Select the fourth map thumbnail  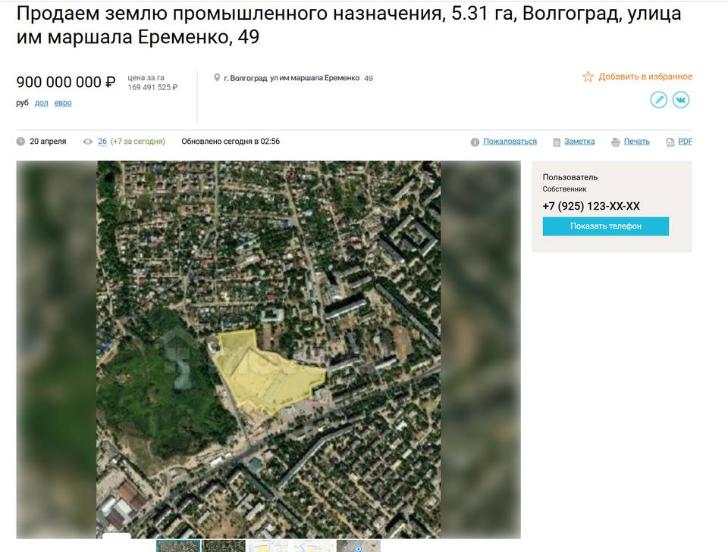[313, 545]
